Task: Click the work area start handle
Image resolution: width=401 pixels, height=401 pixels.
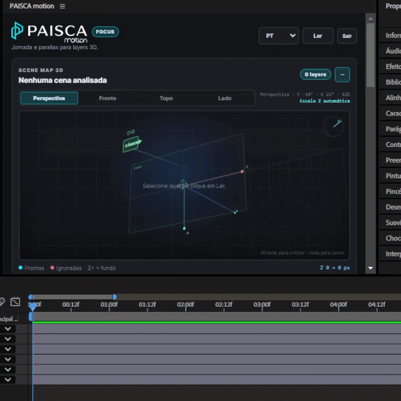Action: 31,297
